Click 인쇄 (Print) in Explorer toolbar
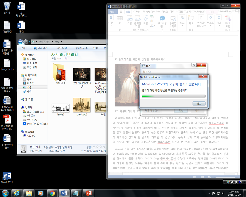Viewport: 246px width, 197px height. [96, 48]
